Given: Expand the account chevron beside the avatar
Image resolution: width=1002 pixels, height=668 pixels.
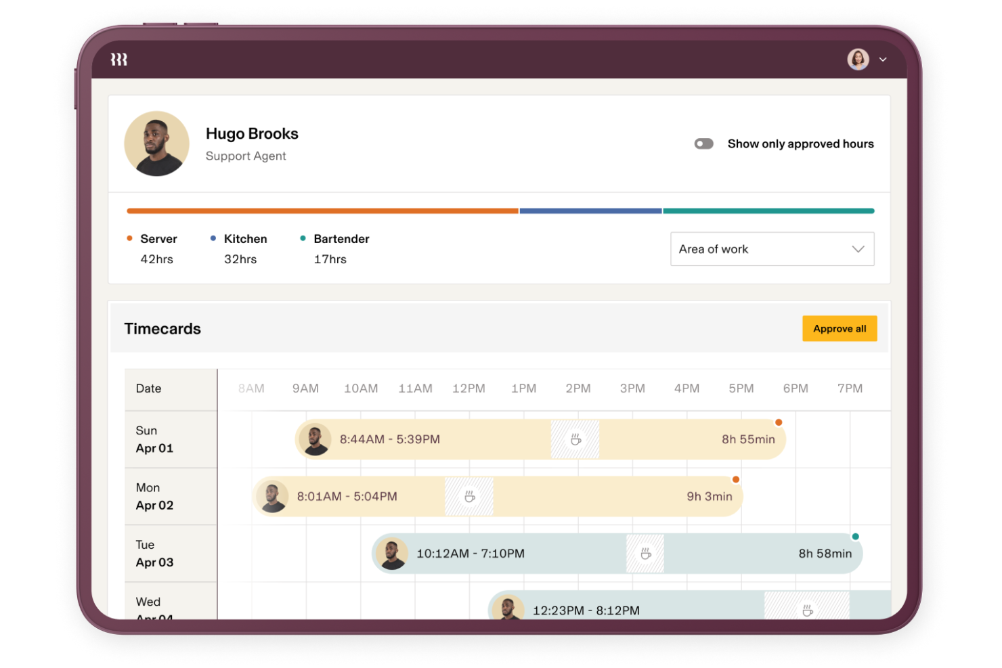Looking at the screenshot, I should coord(883,60).
